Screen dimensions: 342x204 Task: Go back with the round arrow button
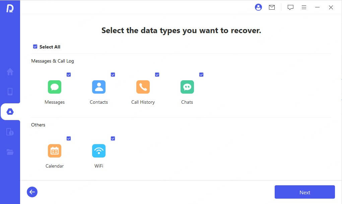32,192
